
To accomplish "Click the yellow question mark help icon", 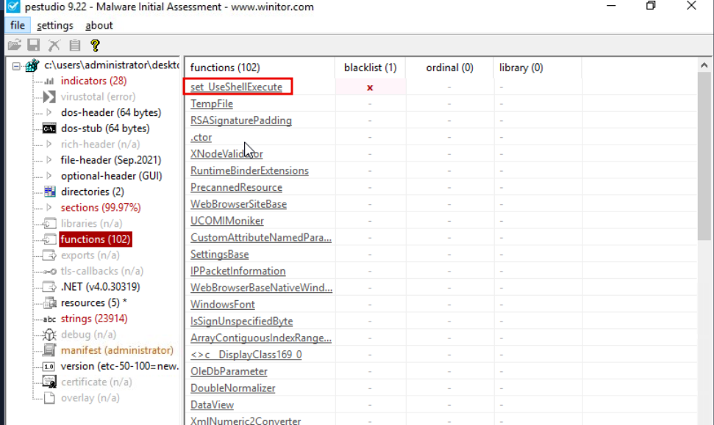I will [95, 46].
